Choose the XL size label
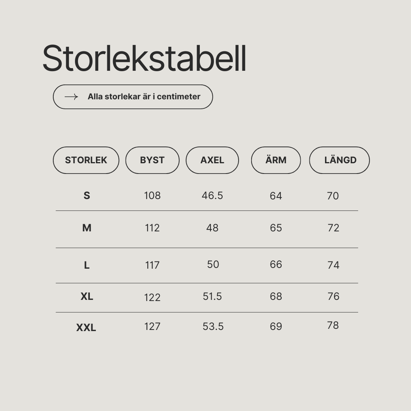This screenshot has width=411, height=411. (87, 296)
